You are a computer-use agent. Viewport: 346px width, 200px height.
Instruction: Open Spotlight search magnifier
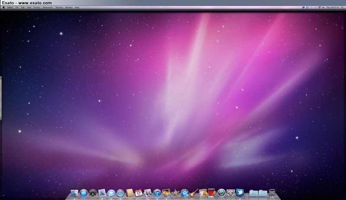click(x=342, y=7)
